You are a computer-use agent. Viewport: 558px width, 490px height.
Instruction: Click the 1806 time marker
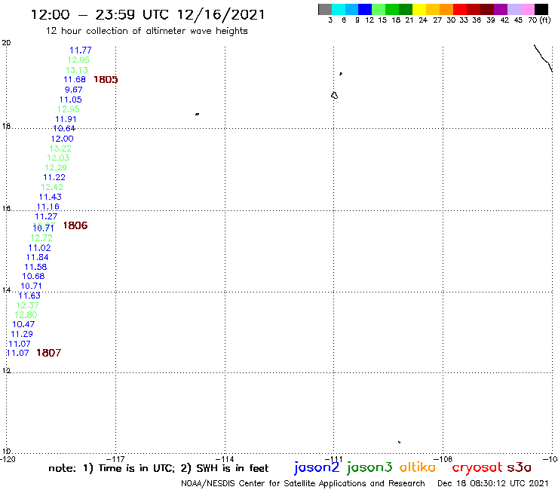(x=75, y=225)
